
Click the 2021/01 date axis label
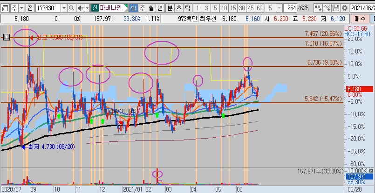pyautogui.click(x=134, y=190)
